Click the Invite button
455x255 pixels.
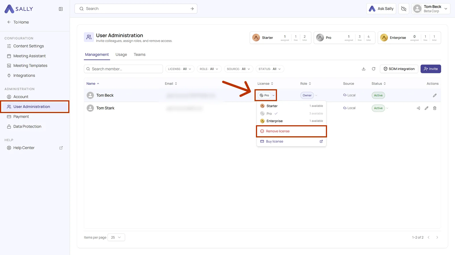(431, 69)
